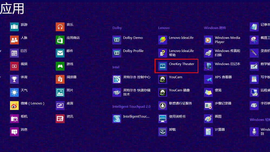This screenshot has width=270, height=152.
Task: Open the 照片 photos app icon
Action: [x=60, y=92]
